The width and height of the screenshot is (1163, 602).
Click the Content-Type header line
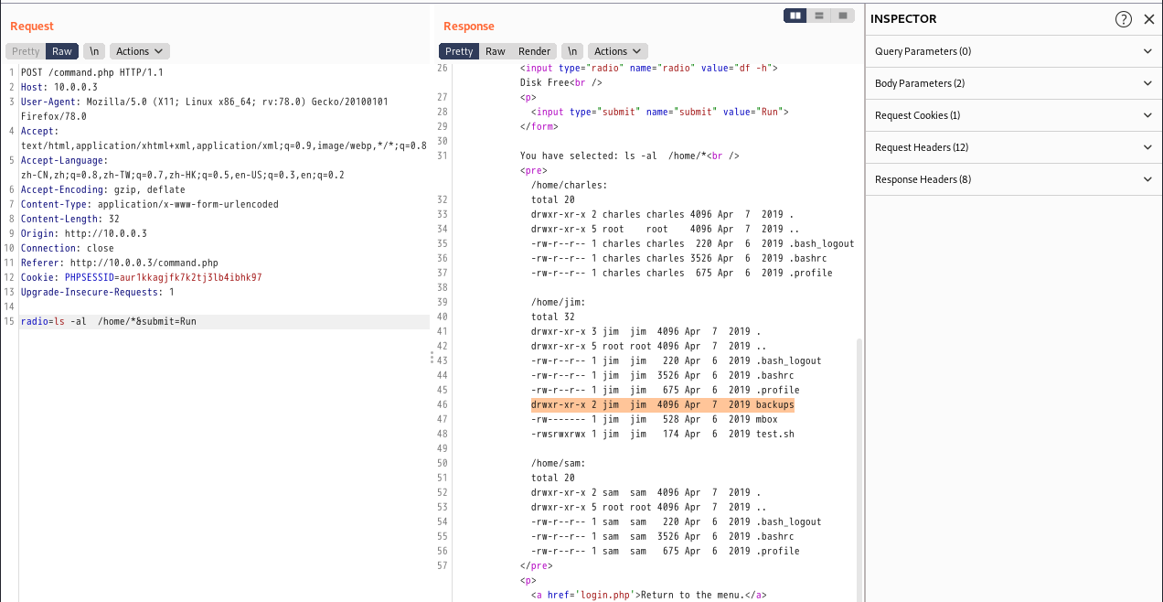point(150,204)
